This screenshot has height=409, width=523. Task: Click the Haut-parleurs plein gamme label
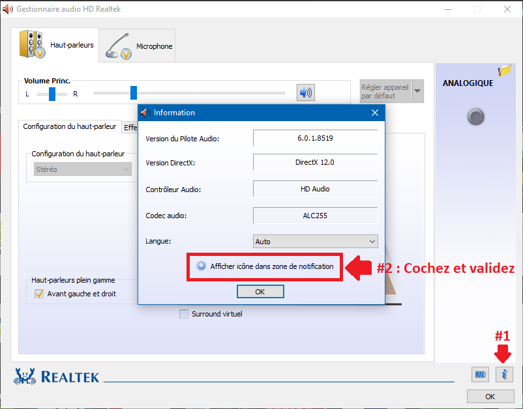tap(73, 280)
